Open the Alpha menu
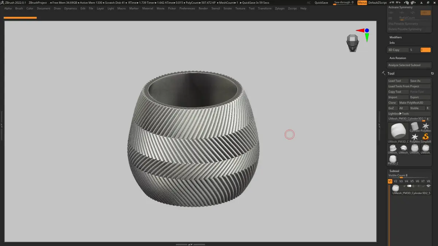This screenshot has width=438, height=246. coord(8,8)
